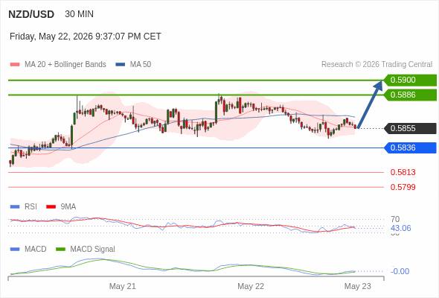Click the May 23 date axis label

pos(358,287)
